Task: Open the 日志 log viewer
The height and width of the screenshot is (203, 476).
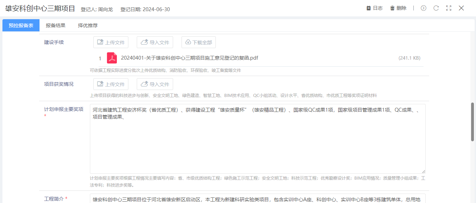Action: click(x=374, y=8)
